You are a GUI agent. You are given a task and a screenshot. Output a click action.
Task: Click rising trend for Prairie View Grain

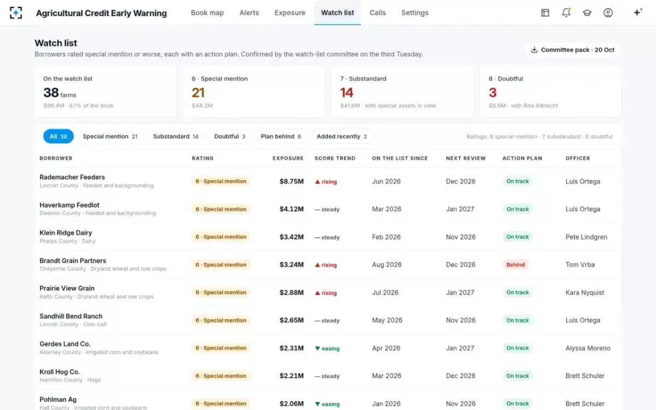(326, 292)
